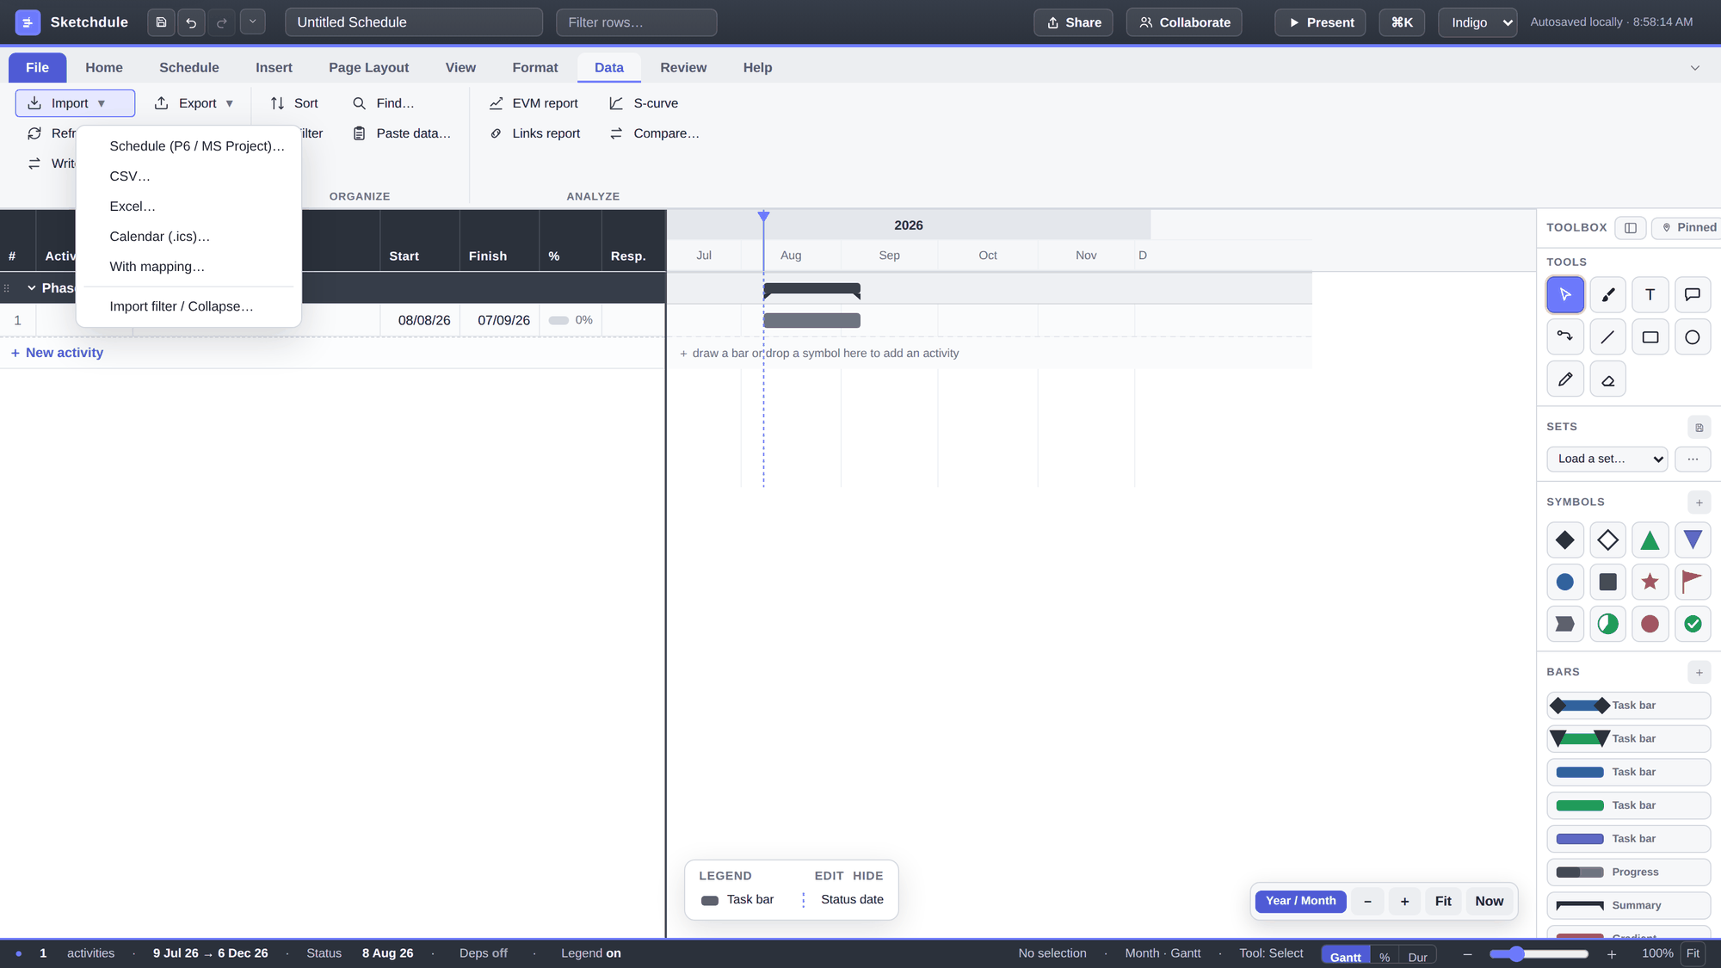
Task: Add a new symbol with plus icon
Action: click(x=1699, y=502)
